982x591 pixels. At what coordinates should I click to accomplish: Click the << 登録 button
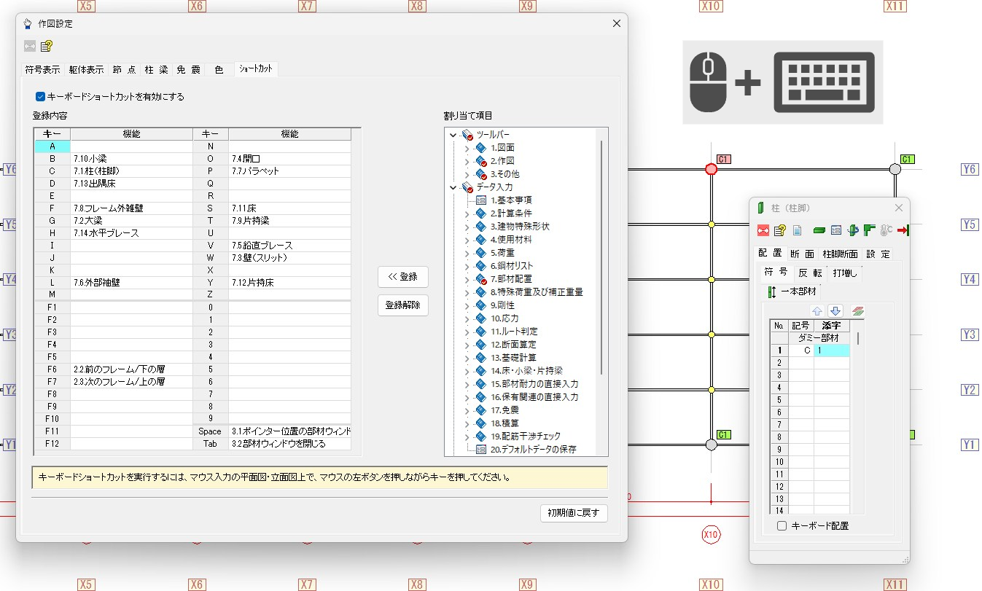(402, 277)
